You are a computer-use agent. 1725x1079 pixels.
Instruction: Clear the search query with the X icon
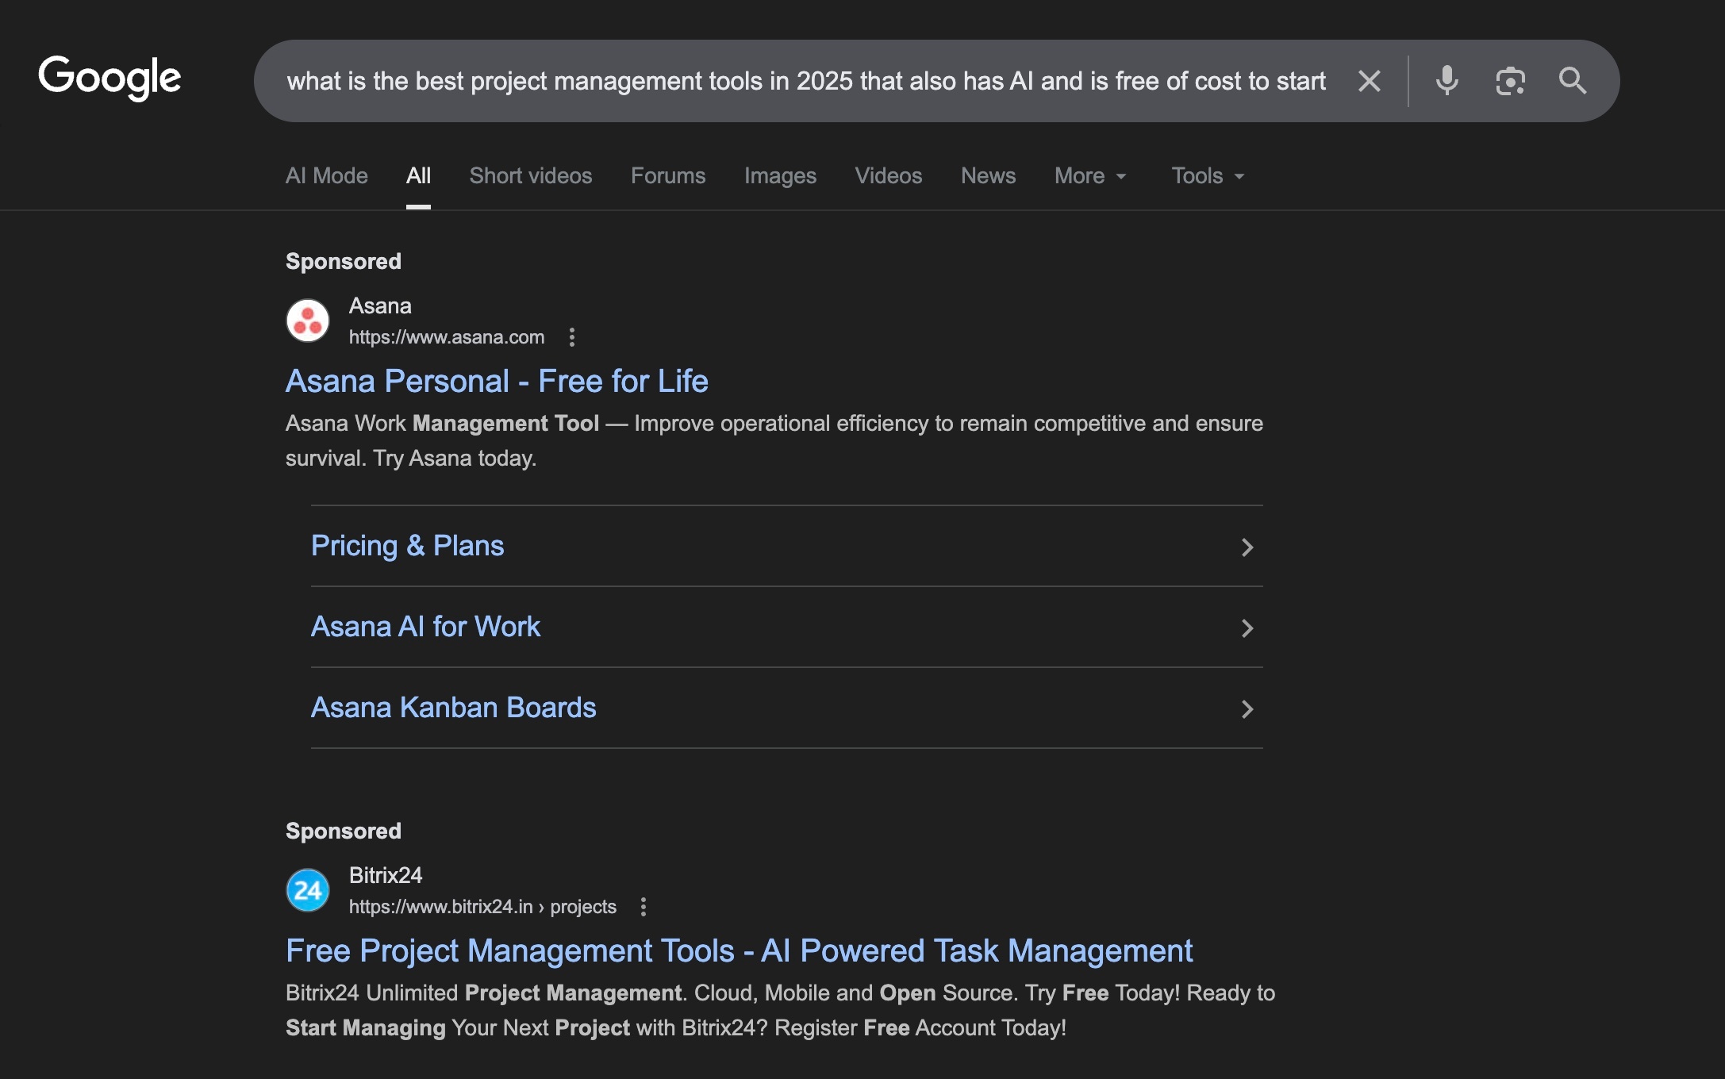1369,80
